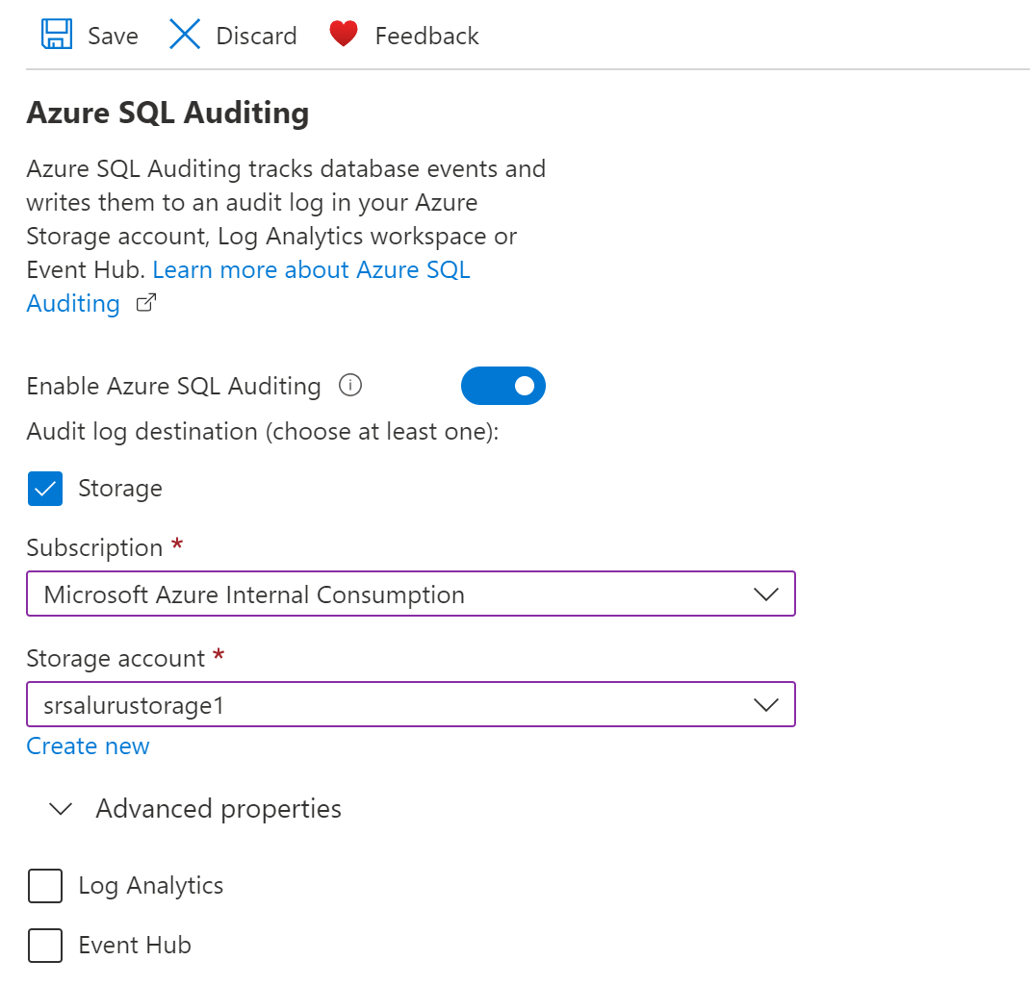The width and height of the screenshot is (1030, 986).
Task: Click the srsalurustorage1 storage account field
Action: (385, 705)
